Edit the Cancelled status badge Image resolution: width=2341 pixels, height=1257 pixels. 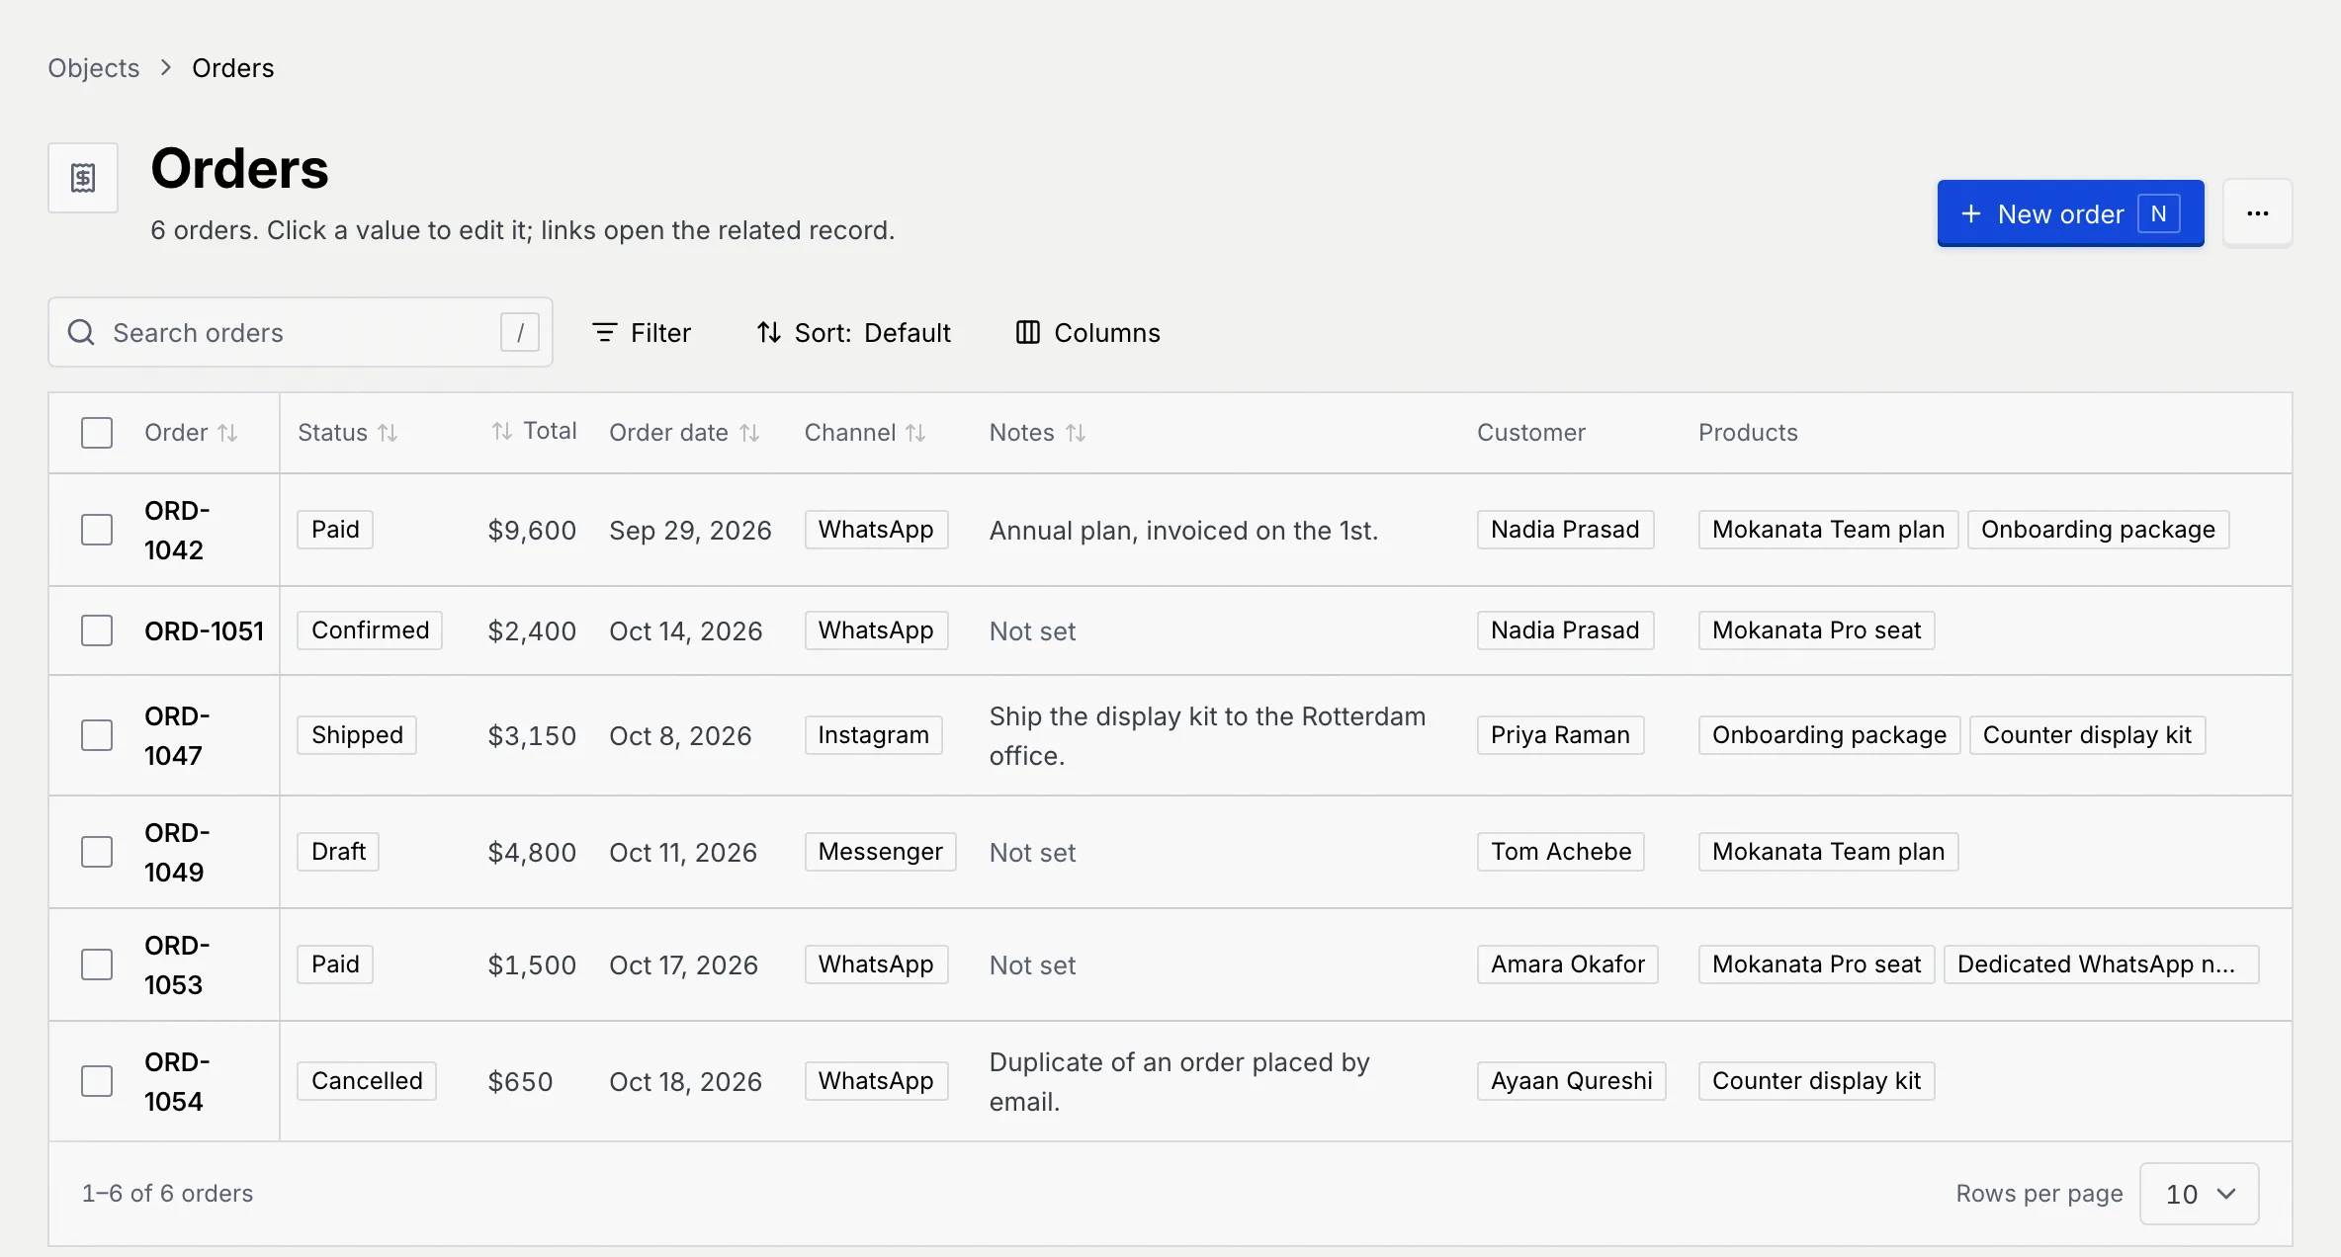click(x=367, y=1081)
